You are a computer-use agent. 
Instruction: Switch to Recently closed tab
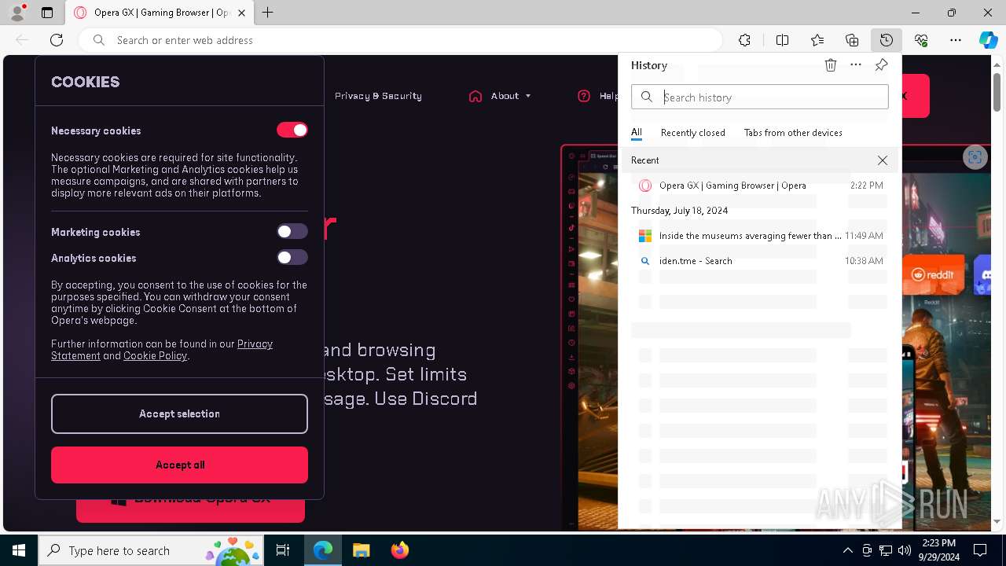pyautogui.click(x=692, y=133)
